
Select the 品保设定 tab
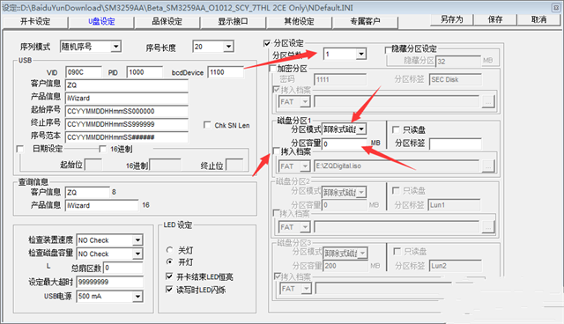167,21
